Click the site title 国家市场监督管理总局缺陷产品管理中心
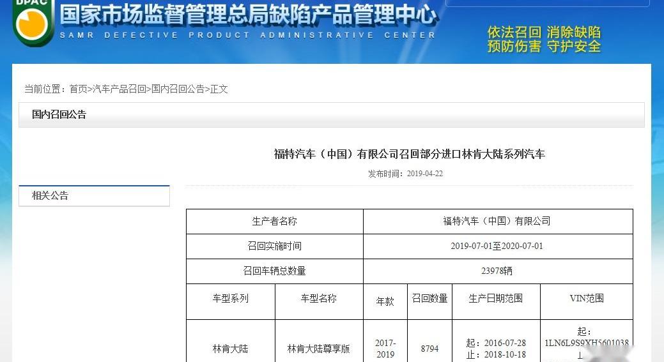 pos(248,15)
